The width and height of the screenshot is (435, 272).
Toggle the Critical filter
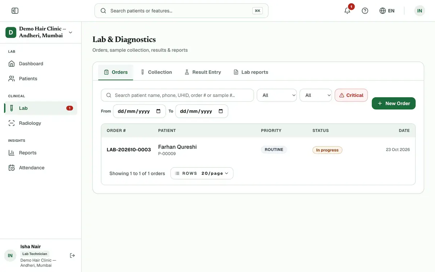coord(351,95)
